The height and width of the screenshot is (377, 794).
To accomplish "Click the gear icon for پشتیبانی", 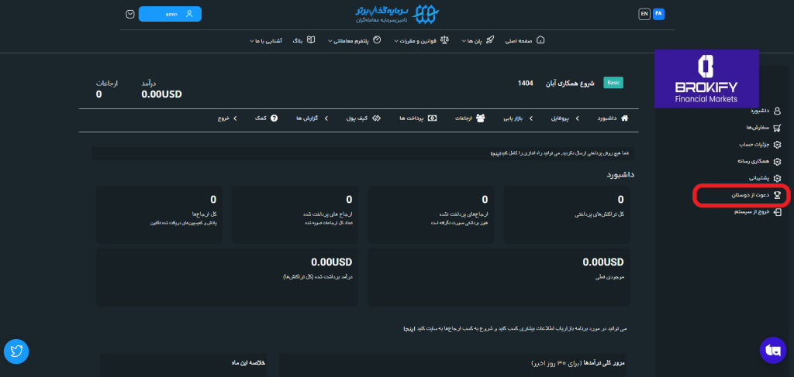I will pyautogui.click(x=778, y=178).
